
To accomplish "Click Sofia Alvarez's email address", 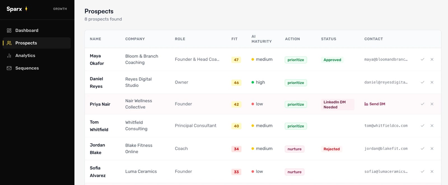I will (386, 172).
